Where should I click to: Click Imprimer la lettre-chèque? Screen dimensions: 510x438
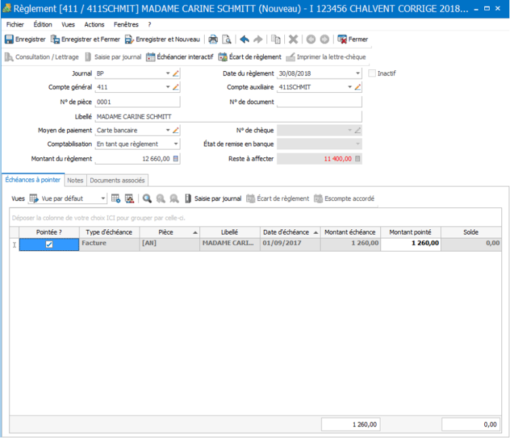[326, 57]
